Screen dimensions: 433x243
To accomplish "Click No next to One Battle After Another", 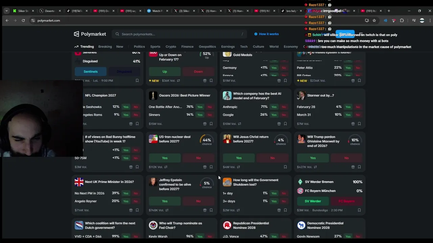I will [x=210, y=107].
